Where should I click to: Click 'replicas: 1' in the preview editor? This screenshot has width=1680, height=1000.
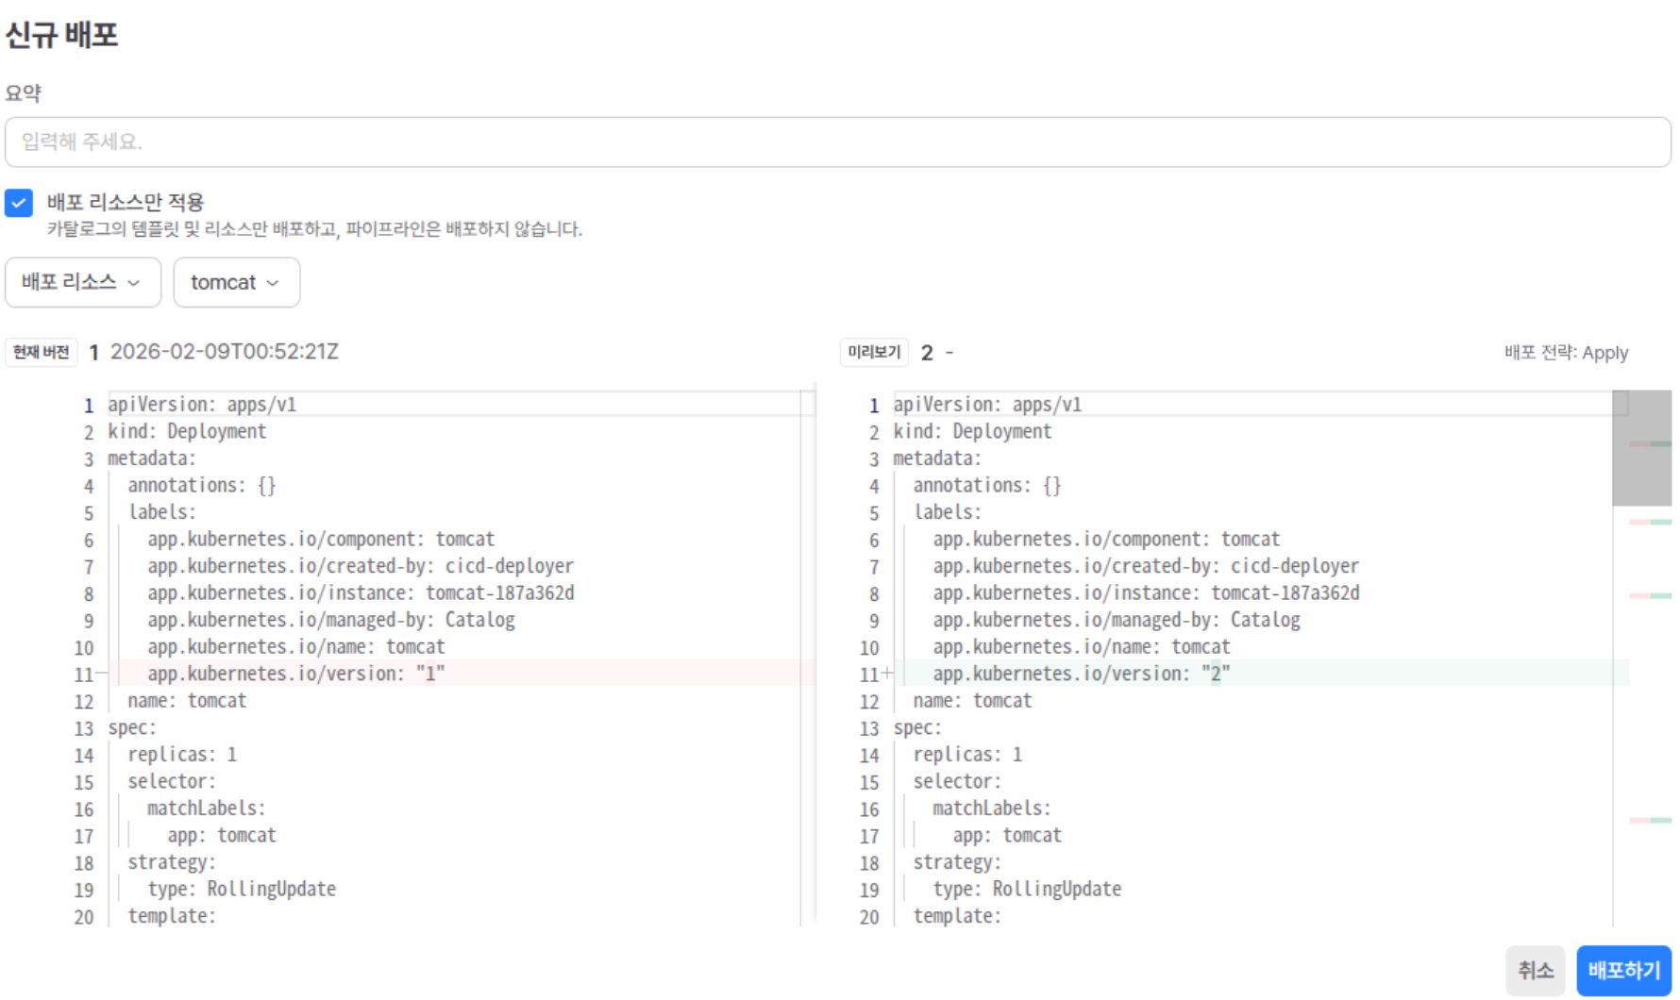click(967, 755)
